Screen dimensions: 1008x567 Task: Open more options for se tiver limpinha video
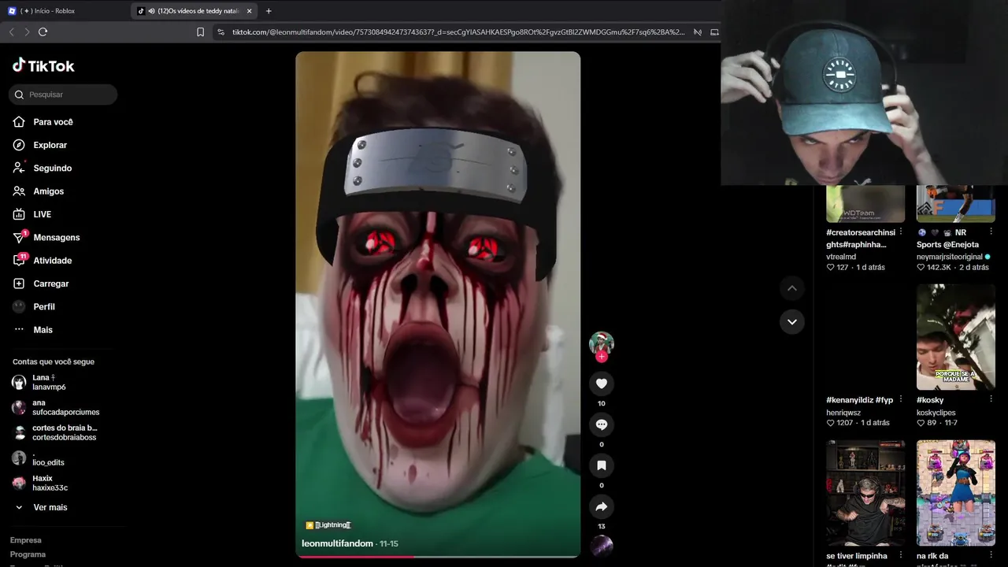click(901, 555)
